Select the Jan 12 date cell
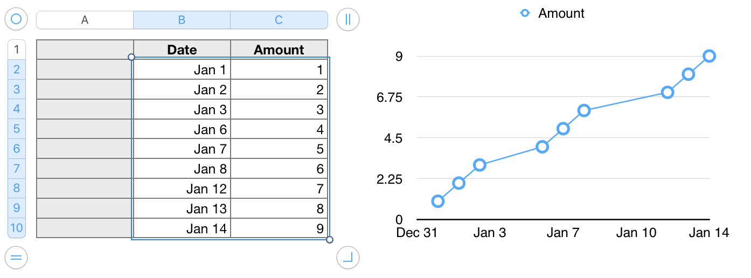751x278 pixels. tap(182, 189)
